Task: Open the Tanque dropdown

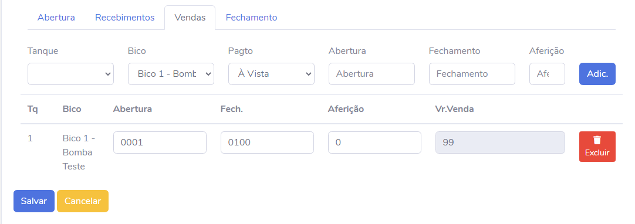Action: click(70, 73)
